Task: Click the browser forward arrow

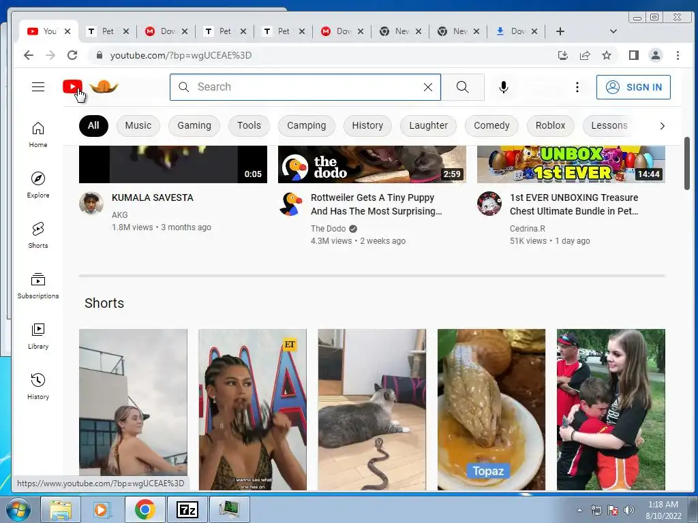Action: [50, 55]
